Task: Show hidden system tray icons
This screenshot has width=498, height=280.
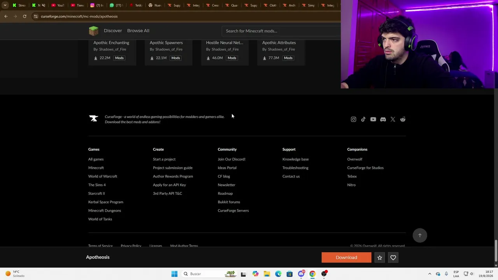Action: coord(430,274)
